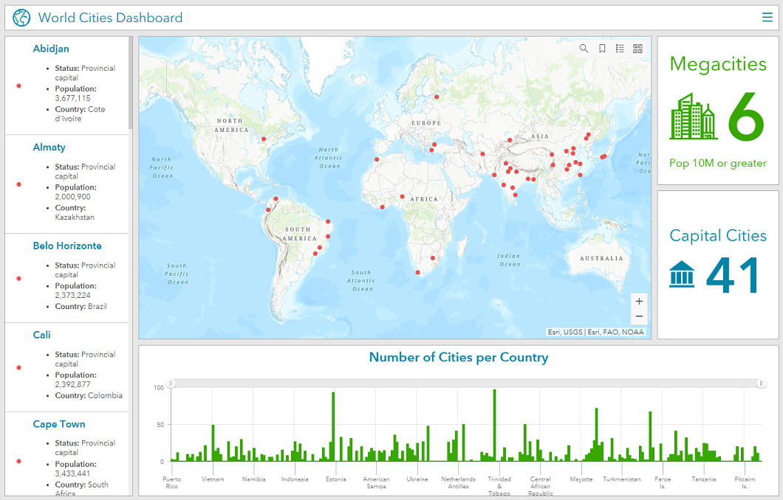Click the Tanzania axis label
783x500 pixels.
[x=704, y=479]
